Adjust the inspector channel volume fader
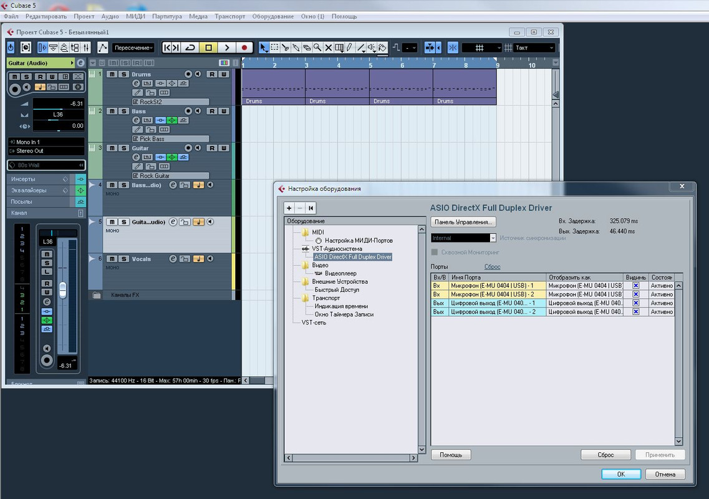 pyautogui.click(x=63, y=289)
